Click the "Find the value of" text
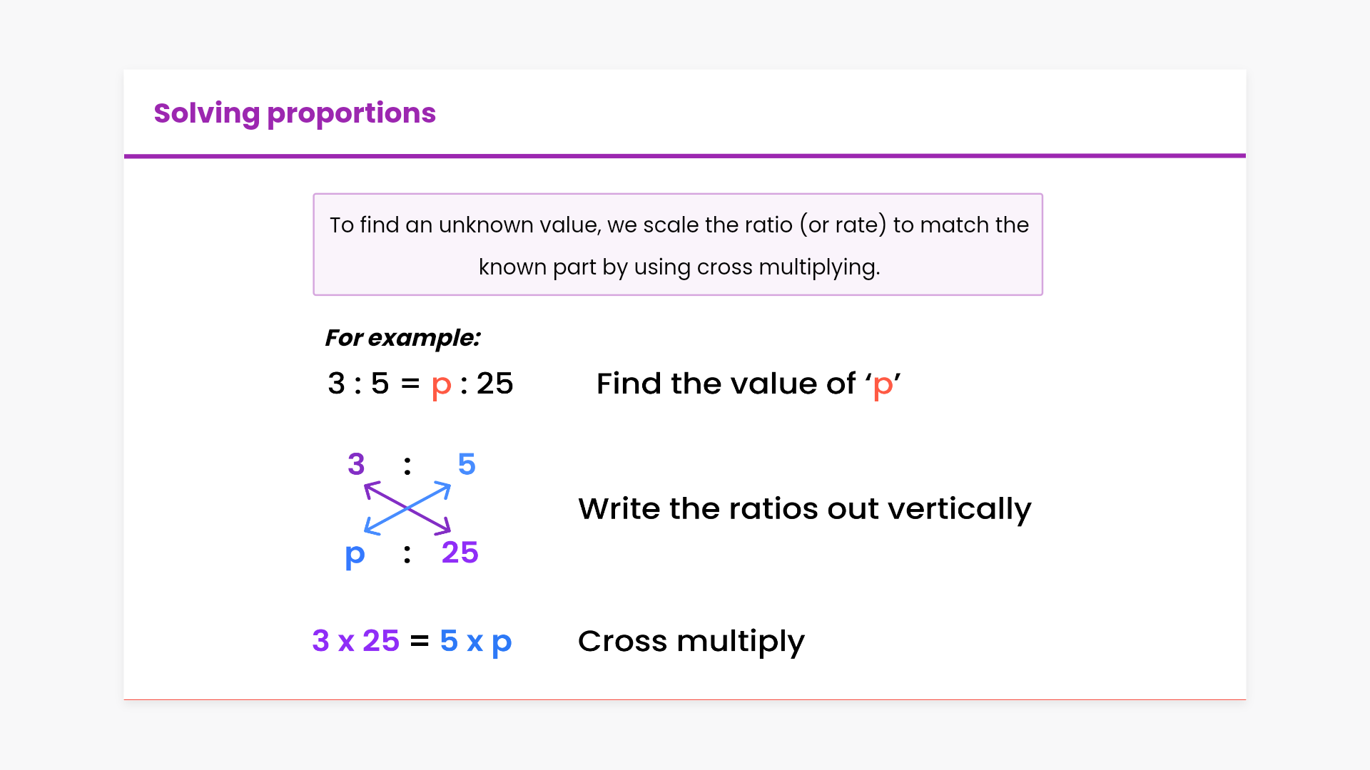This screenshot has width=1370, height=770. (x=726, y=384)
